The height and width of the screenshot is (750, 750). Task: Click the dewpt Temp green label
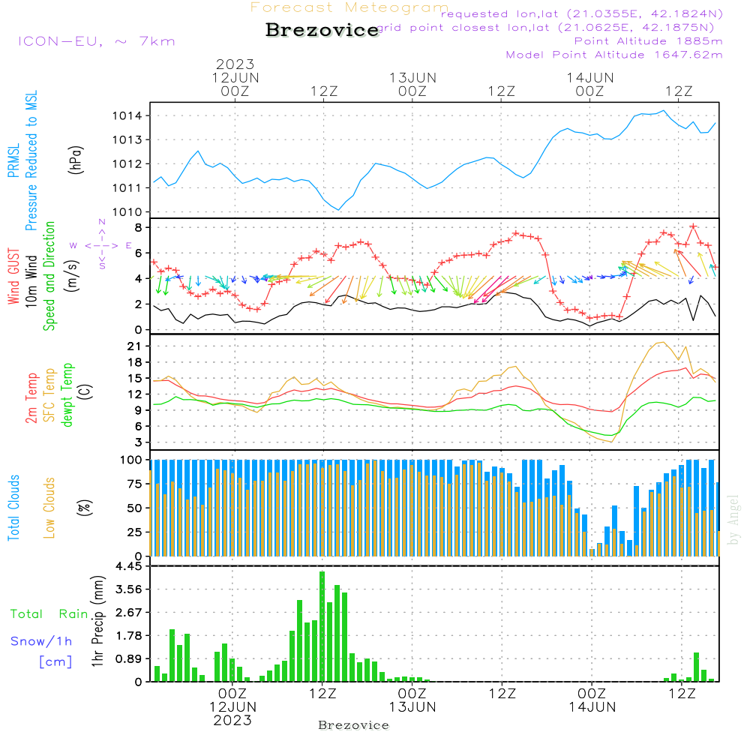(x=67, y=394)
